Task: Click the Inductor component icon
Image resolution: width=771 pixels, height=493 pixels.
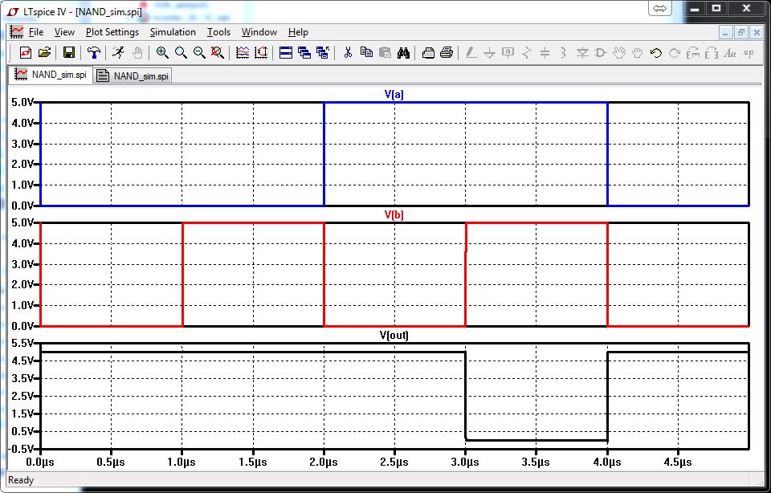Action: click(564, 53)
